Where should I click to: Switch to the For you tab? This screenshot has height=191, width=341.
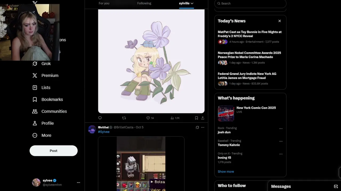coord(104,3)
